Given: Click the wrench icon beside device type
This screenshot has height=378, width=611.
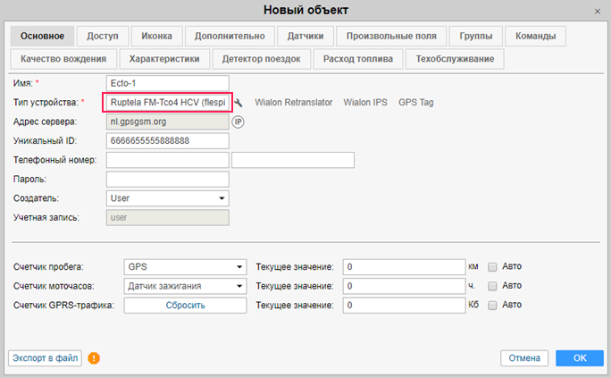Looking at the screenshot, I should pos(239,103).
